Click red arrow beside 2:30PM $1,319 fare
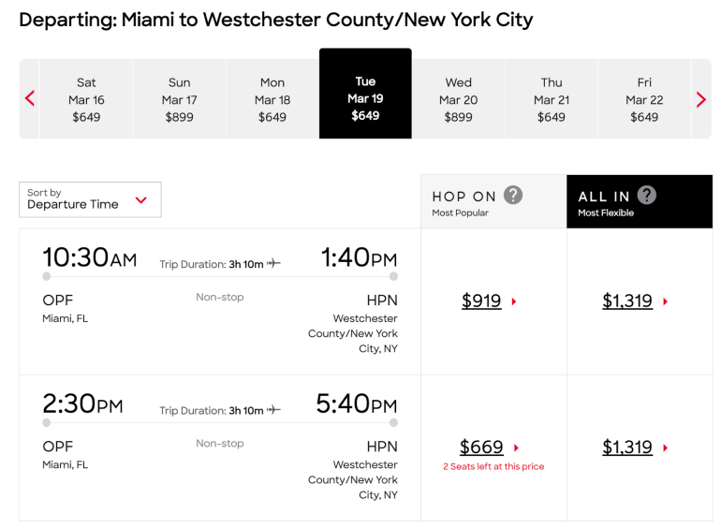721x528 pixels. tap(666, 448)
